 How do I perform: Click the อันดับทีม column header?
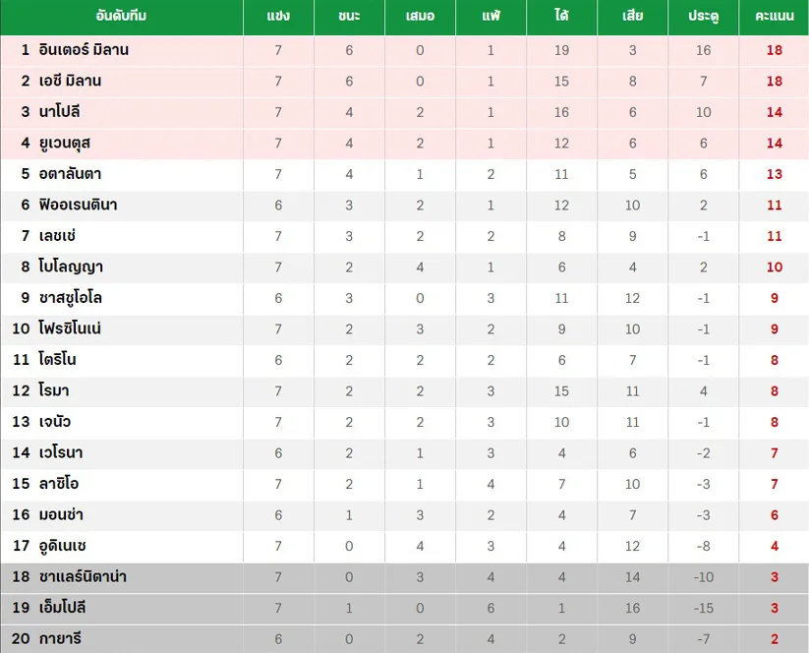(121, 16)
